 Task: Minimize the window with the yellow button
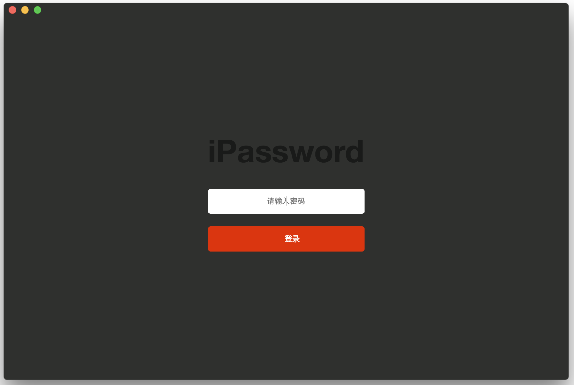[x=25, y=10]
